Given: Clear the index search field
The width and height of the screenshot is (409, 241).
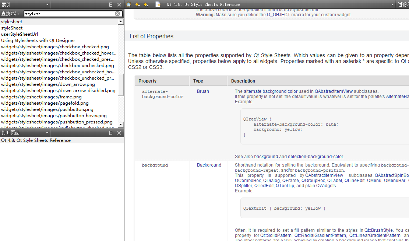Looking at the screenshot, I should coord(117,14).
